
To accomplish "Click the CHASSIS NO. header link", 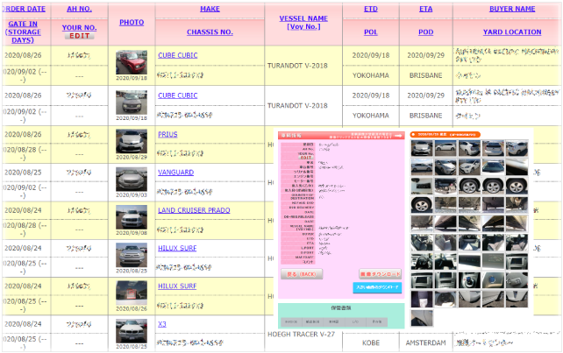I will point(210,32).
